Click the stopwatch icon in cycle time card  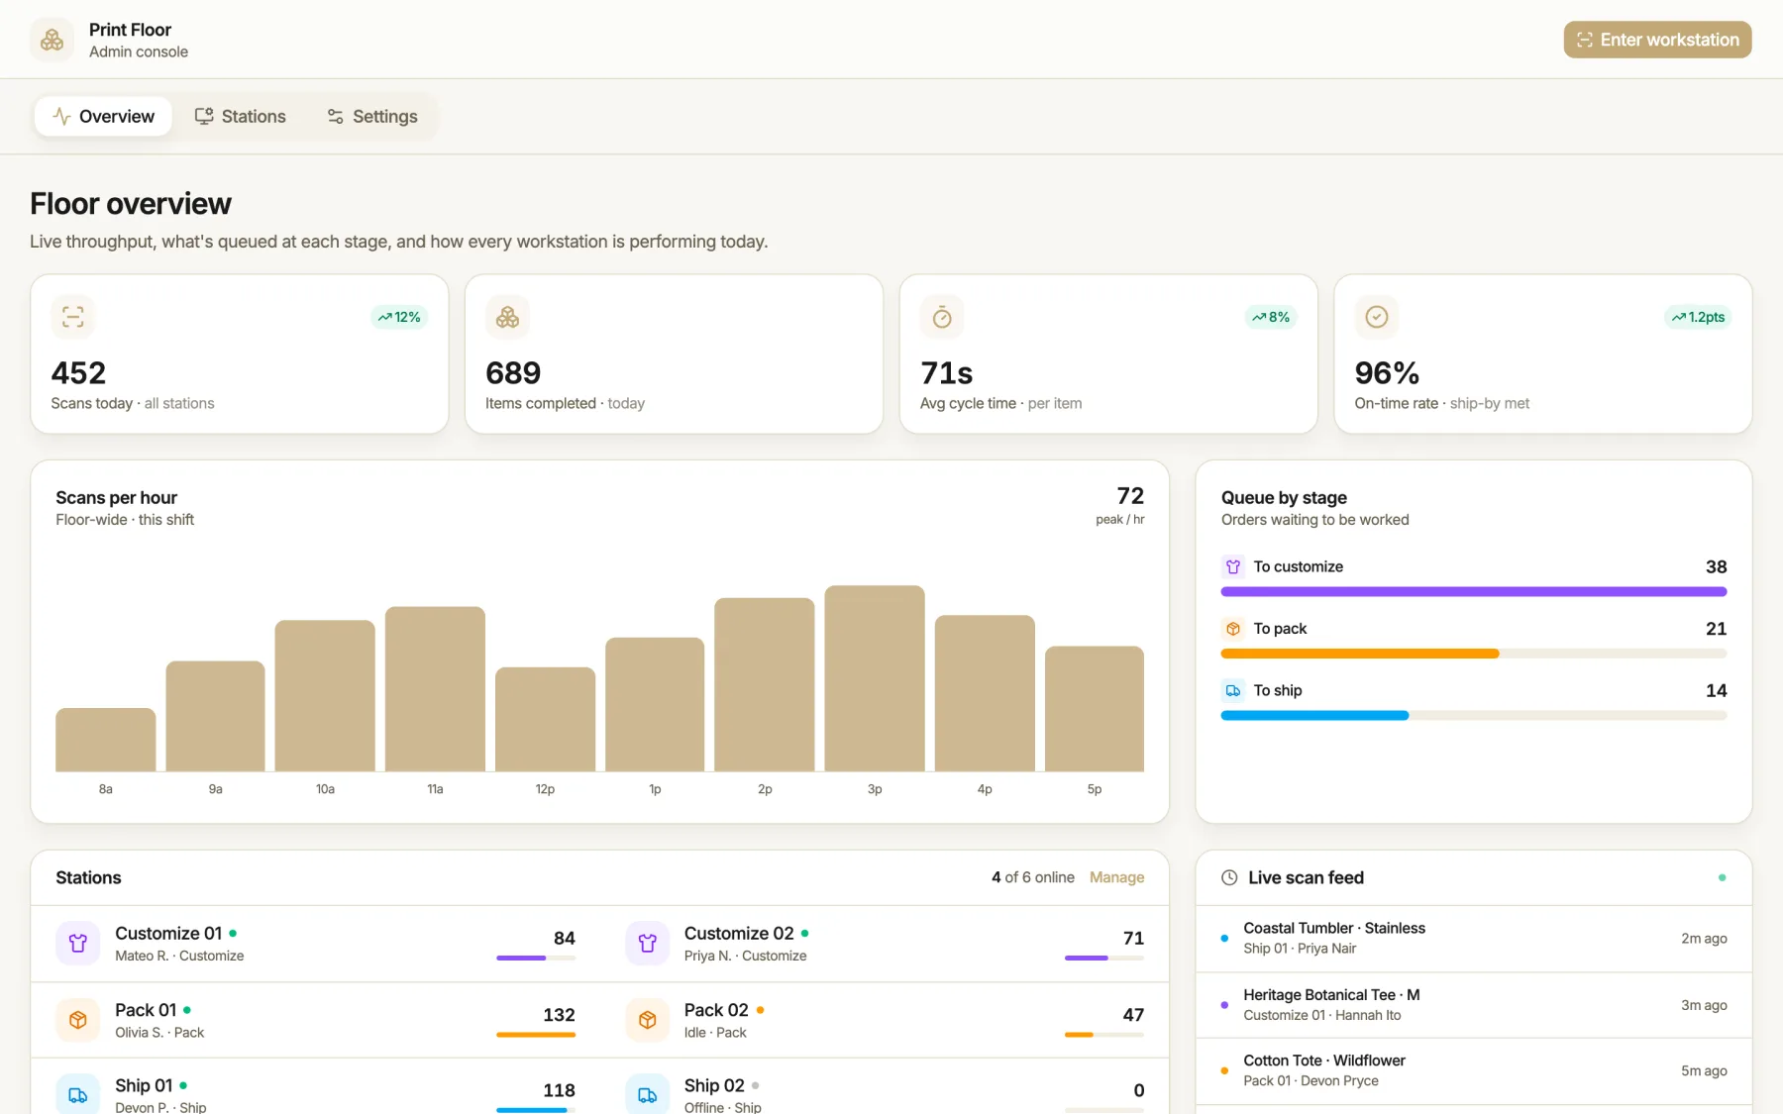(942, 317)
